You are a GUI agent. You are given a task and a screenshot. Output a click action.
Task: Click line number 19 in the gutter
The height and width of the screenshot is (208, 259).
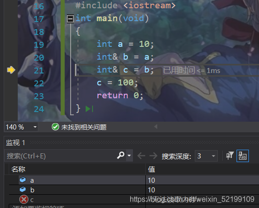(x=39, y=45)
